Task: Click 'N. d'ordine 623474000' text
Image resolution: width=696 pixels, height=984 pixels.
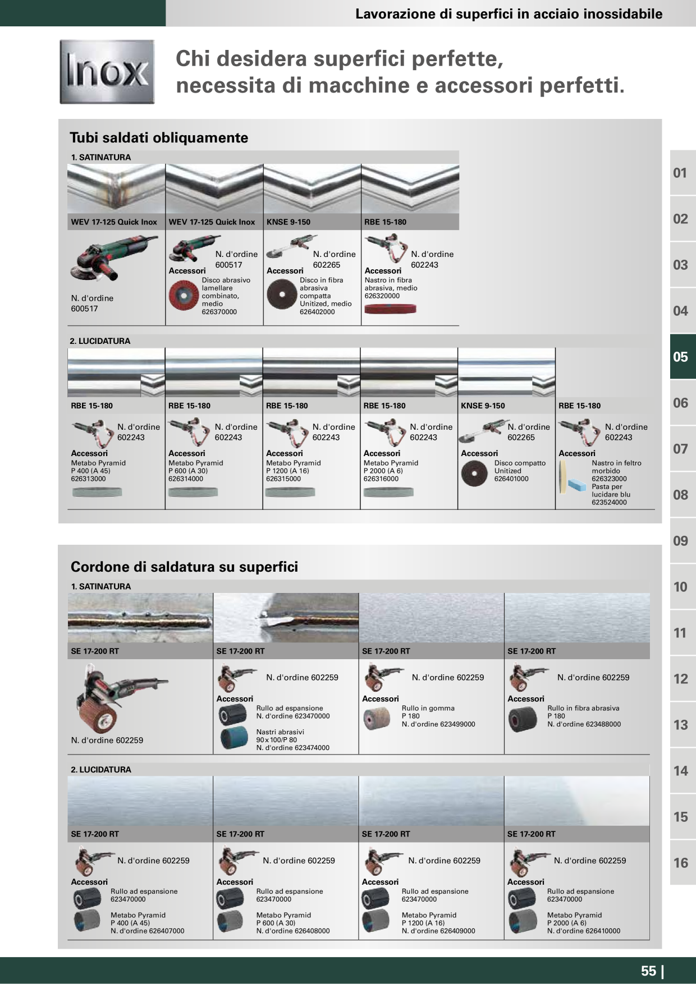Action: point(293,747)
